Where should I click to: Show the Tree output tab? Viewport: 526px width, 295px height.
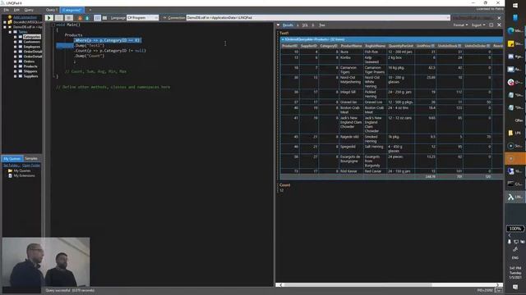[x=322, y=25]
